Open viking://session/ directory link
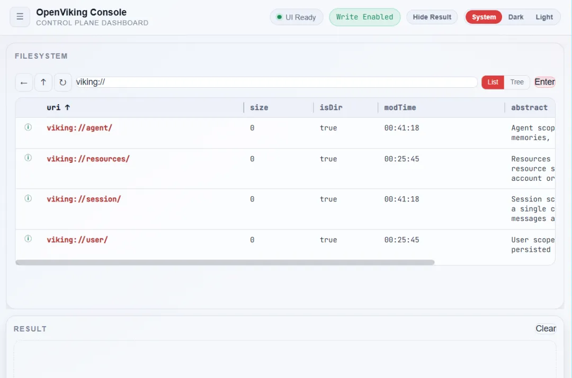 84,199
